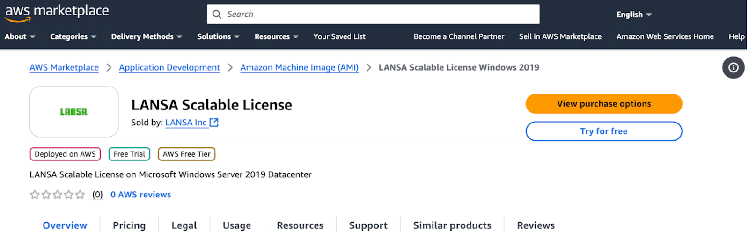This screenshot has width=749, height=232.
Task: Click Application Development breadcrumb link
Action: tap(169, 67)
